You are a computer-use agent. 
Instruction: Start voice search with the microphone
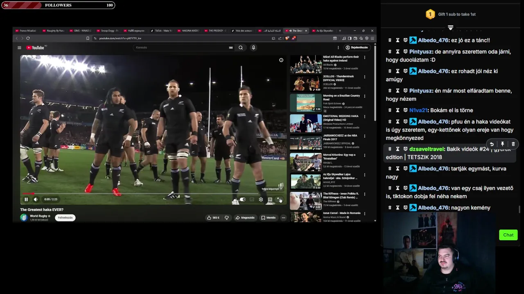pos(253,47)
